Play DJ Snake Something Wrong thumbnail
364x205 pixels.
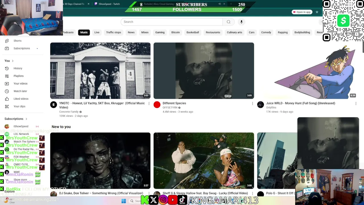(100, 161)
